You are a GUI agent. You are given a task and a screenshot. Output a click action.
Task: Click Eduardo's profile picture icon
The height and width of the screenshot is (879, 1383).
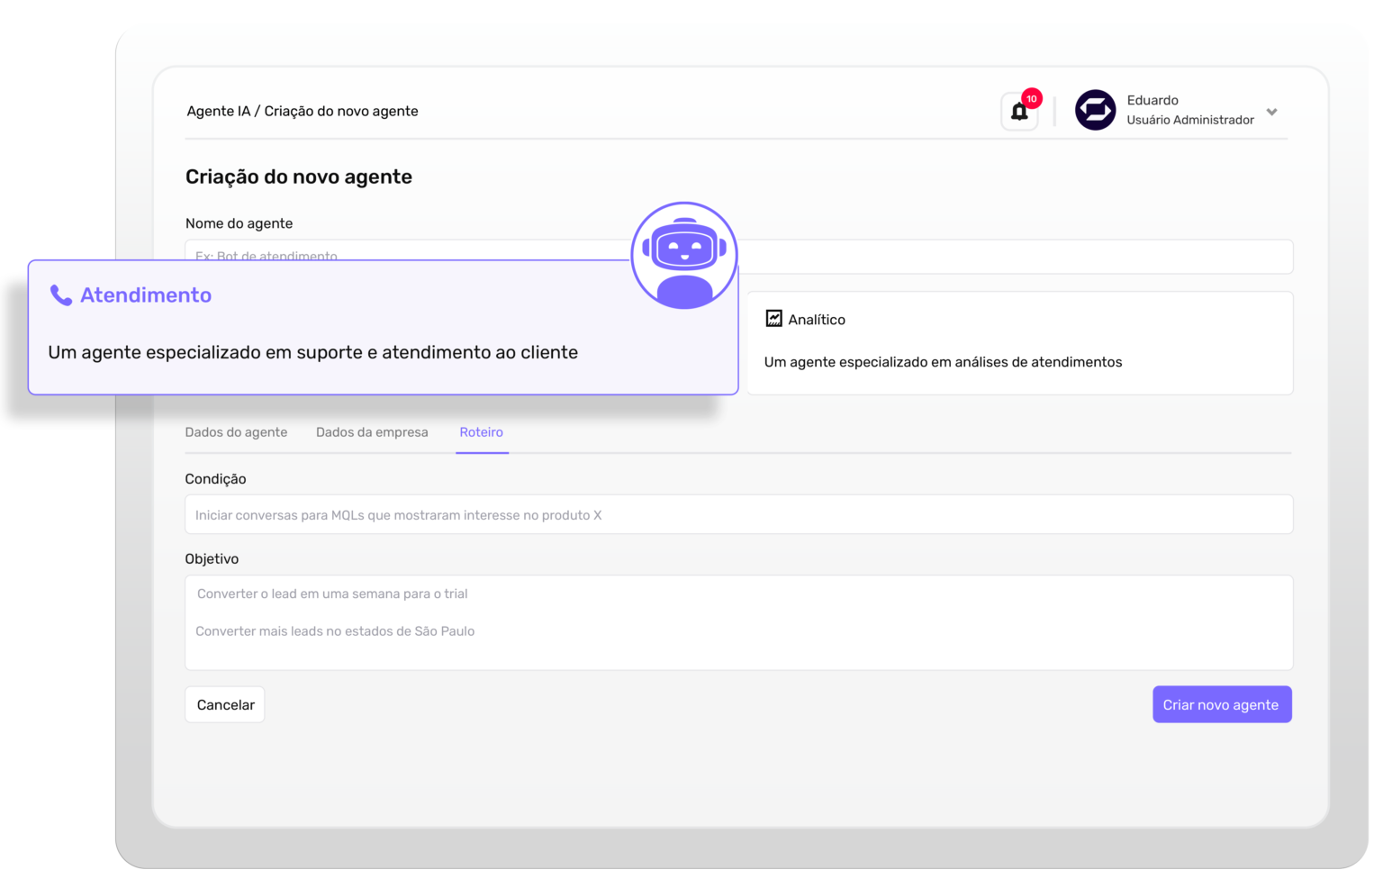coord(1096,111)
